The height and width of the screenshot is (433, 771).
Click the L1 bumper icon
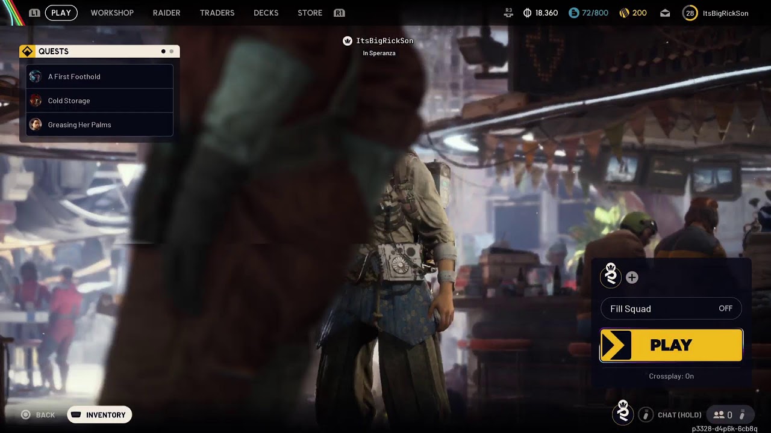[34, 13]
